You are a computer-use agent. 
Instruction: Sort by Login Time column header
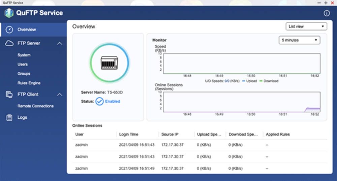(x=129, y=135)
